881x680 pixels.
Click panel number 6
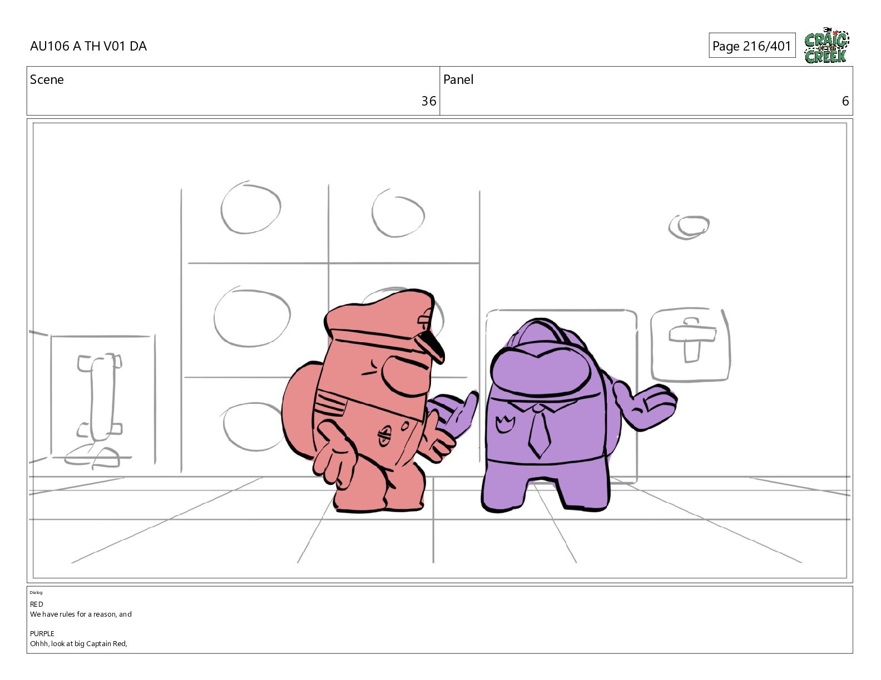(845, 101)
